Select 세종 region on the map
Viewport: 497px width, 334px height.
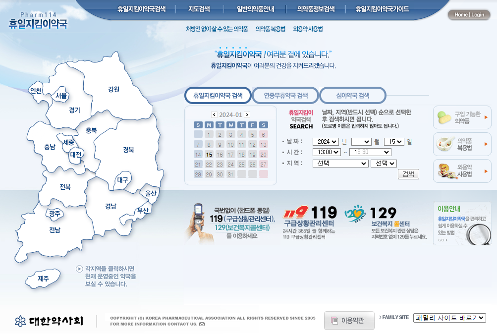click(x=68, y=142)
